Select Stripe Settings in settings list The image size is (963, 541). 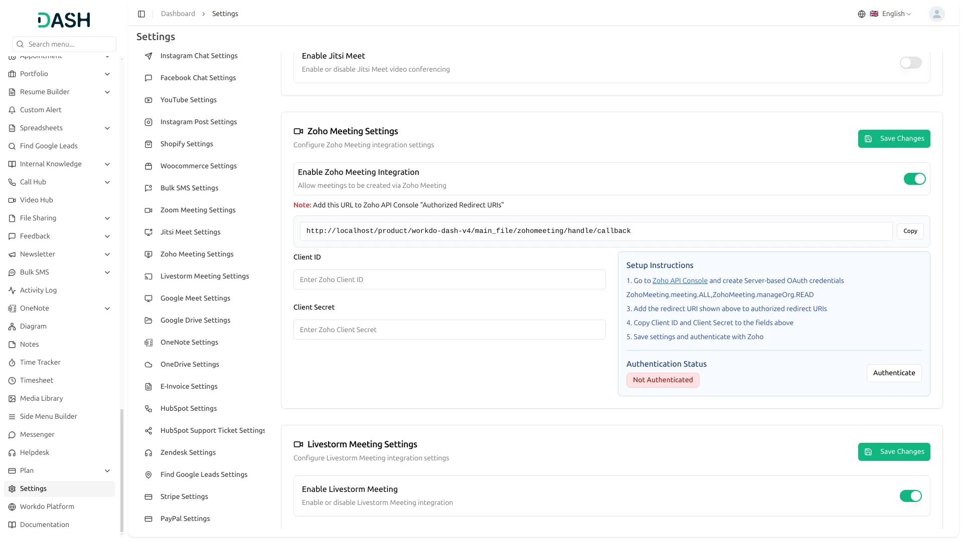coord(184,497)
